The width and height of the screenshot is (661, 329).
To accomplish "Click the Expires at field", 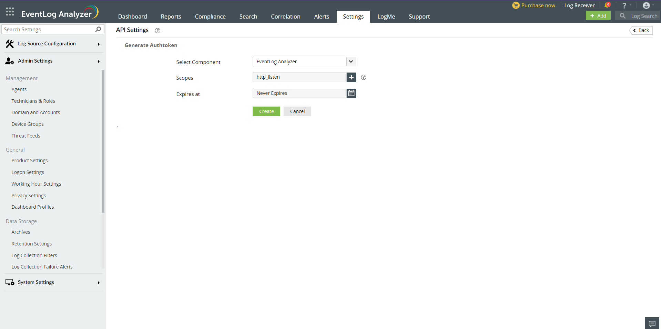I will tap(299, 93).
